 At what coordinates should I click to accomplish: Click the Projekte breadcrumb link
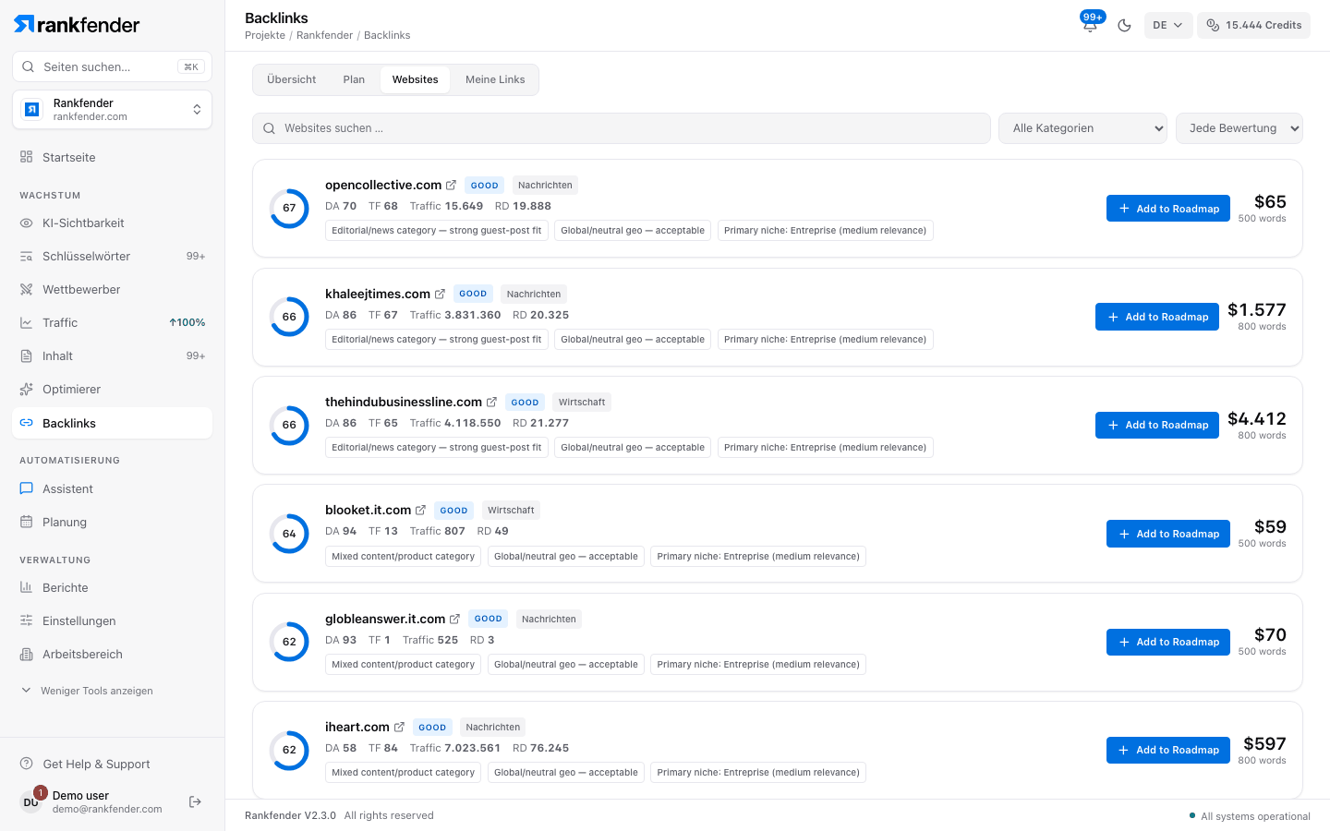coord(265,35)
